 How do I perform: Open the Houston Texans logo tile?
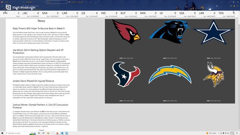126,74
